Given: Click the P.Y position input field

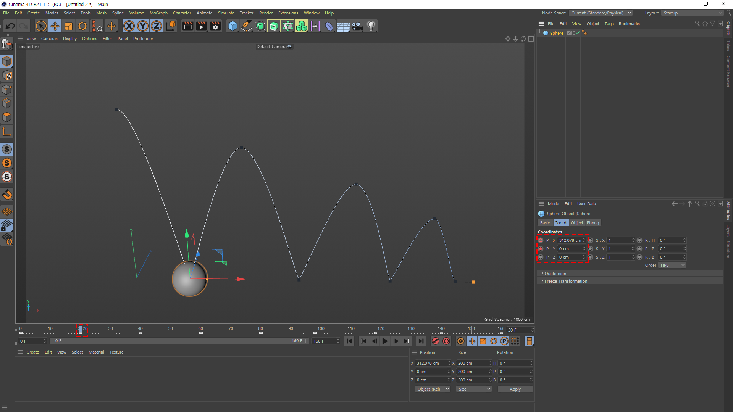Looking at the screenshot, I should coord(570,249).
